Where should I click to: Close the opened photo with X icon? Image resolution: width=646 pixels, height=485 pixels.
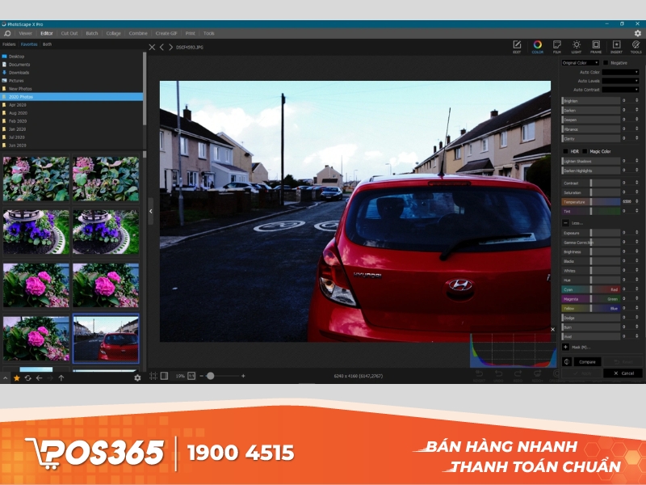[x=152, y=48]
